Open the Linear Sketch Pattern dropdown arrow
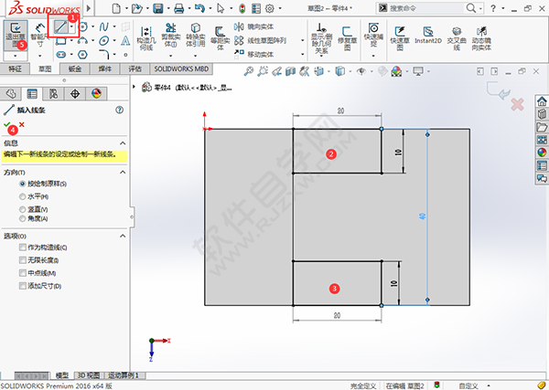 tap(303, 40)
